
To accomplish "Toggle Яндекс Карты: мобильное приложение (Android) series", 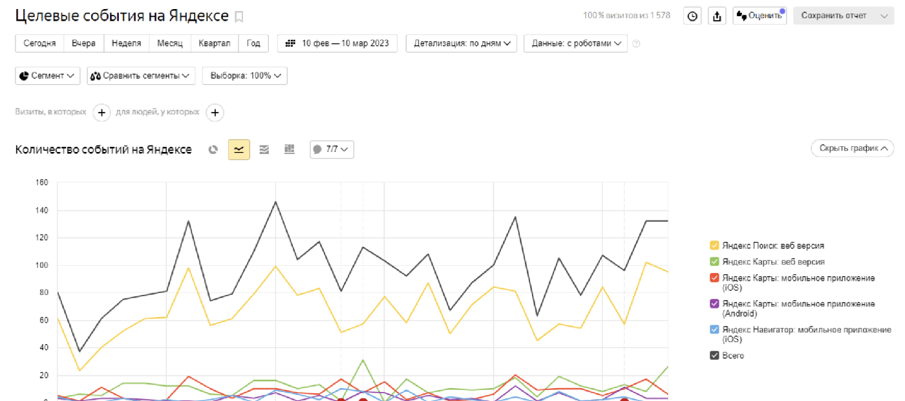I will click(x=714, y=304).
